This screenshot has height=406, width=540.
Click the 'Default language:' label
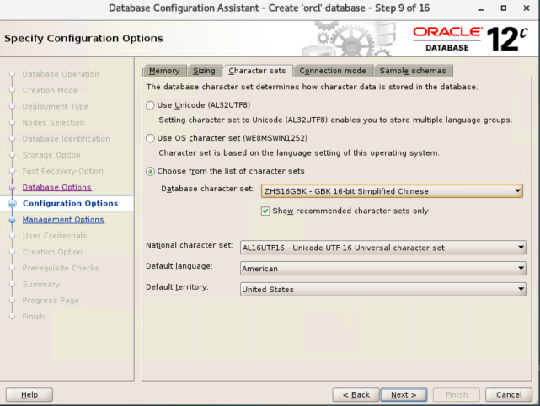(179, 266)
